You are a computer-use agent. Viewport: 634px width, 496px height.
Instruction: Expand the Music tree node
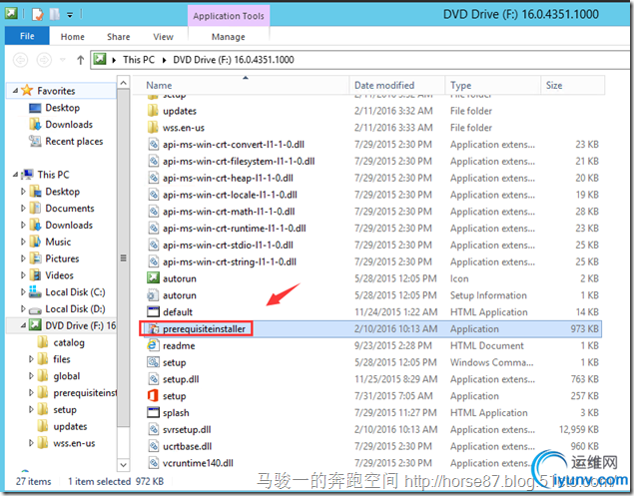coord(23,242)
